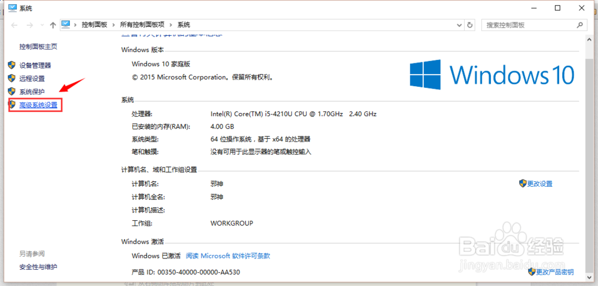Maximize the 系统 window
The width and height of the screenshot is (598, 286).
(x=557, y=8)
